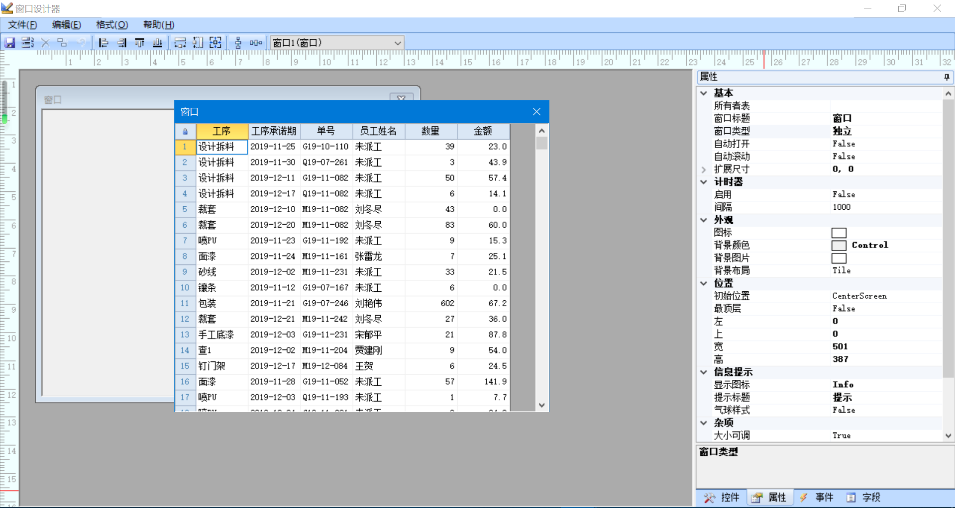Switch to the 控件 tab
Screen dimensions: 955x508
point(728,497)
